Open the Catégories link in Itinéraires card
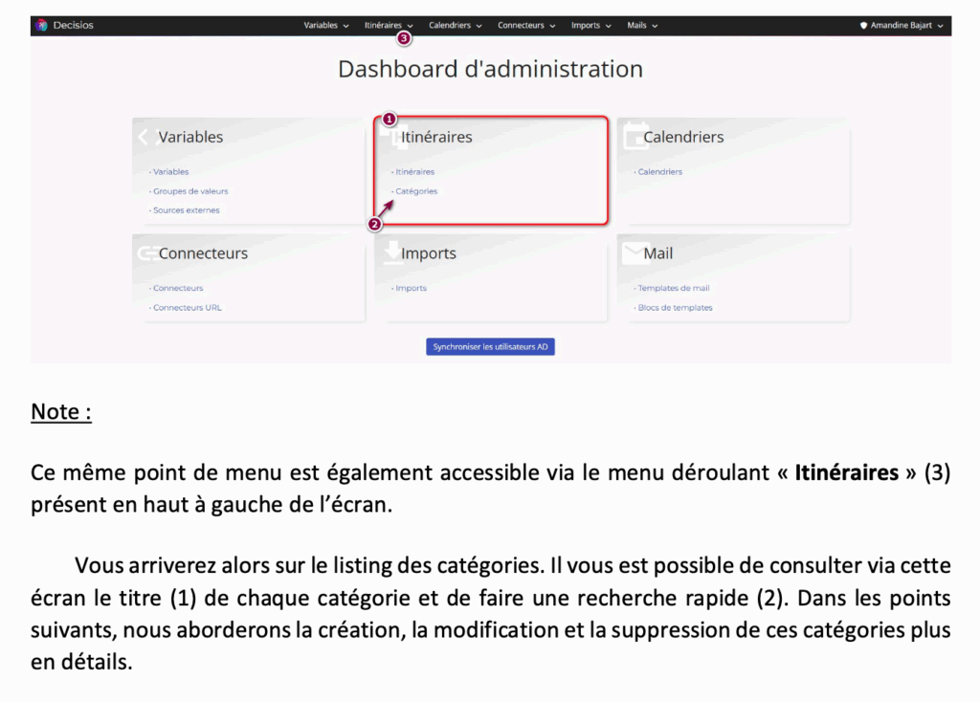Screen dimensions: 980x702 (x=416, y=191)
